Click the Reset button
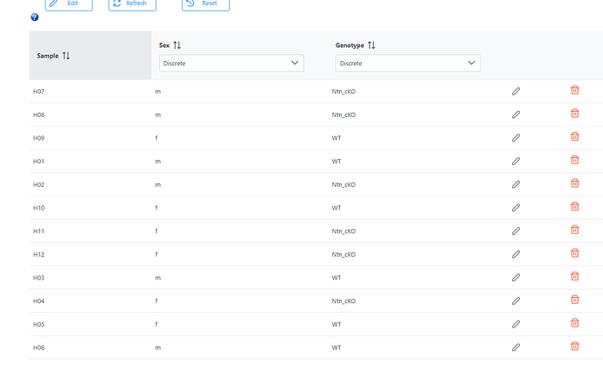603x366 pixels. click(205, 3)
